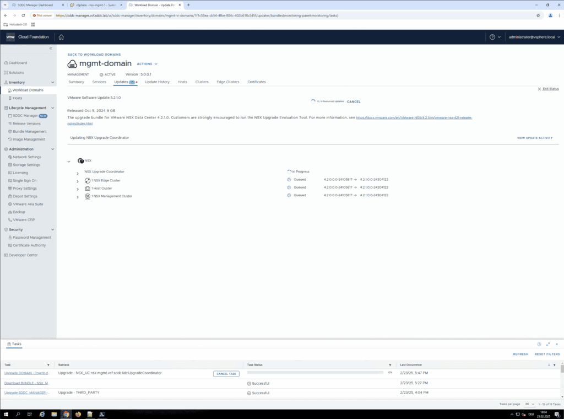This screenshot has width=564, height=419.
Task: Filter the Task Status column
Action: point(390,365)
